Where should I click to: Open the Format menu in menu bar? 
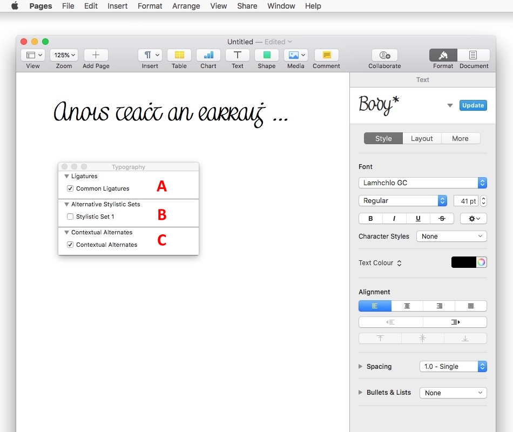click(x=150, y=6)
